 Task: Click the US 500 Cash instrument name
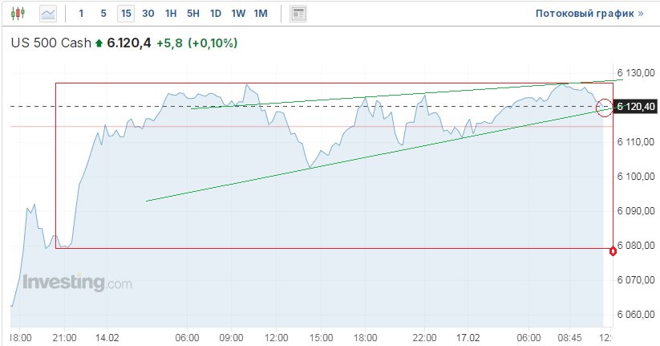51,43
